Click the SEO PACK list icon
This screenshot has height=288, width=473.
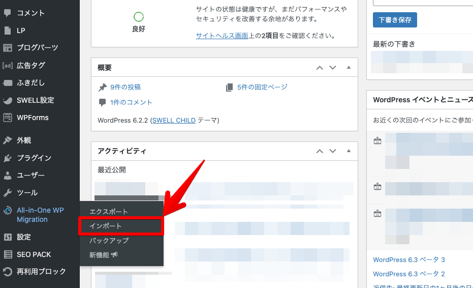pyautogui.click(x=8, y=254)
